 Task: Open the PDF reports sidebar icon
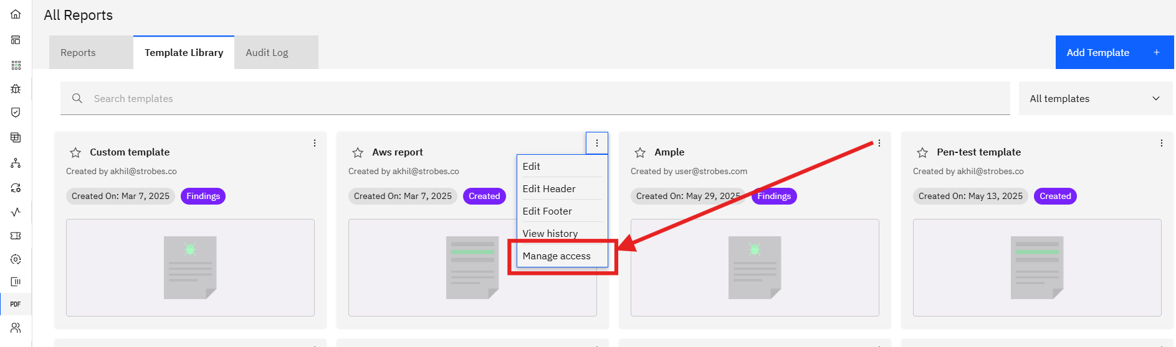click(x=16, y=304)
